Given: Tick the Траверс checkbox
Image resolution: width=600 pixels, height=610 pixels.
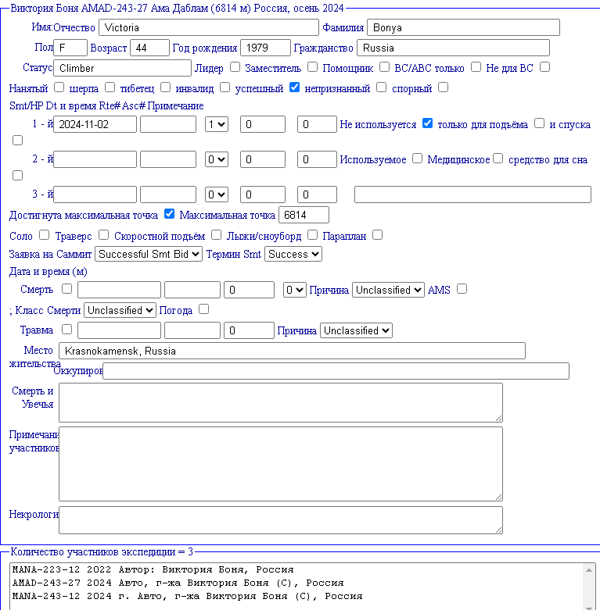Looking at the screenshot, I should tap(103, 235).
